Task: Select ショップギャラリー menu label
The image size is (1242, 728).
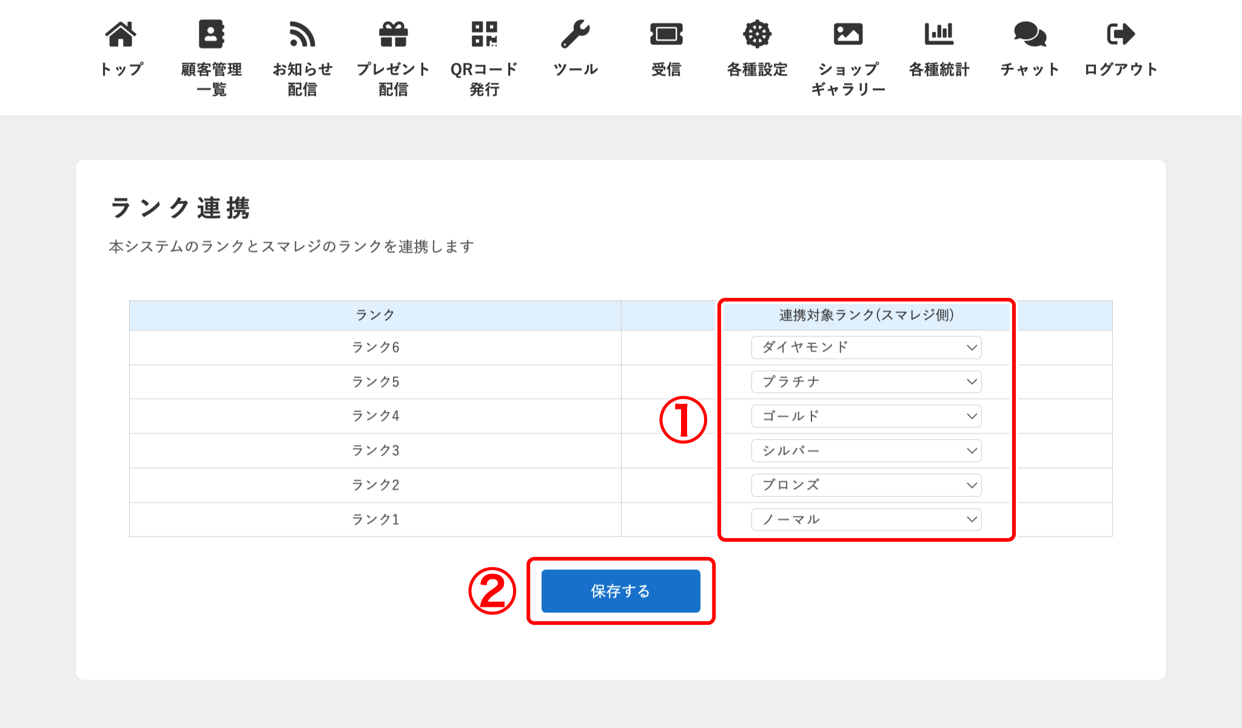Action: tap(848, 79)
